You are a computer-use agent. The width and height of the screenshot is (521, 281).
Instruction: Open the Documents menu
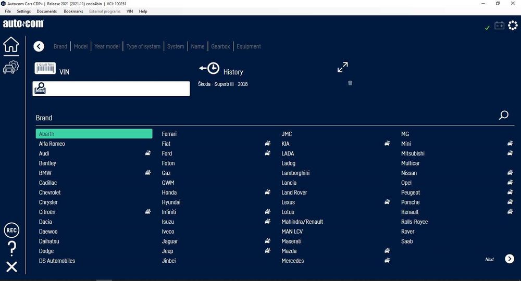[x=46, y=11]
